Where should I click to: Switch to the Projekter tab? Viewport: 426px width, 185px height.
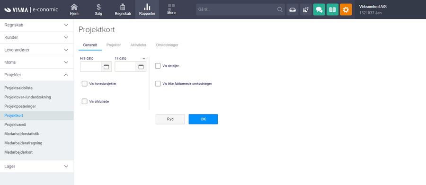114,45
